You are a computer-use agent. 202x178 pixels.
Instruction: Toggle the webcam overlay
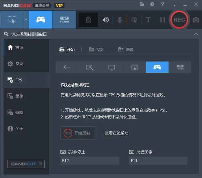tap(88, 20)
